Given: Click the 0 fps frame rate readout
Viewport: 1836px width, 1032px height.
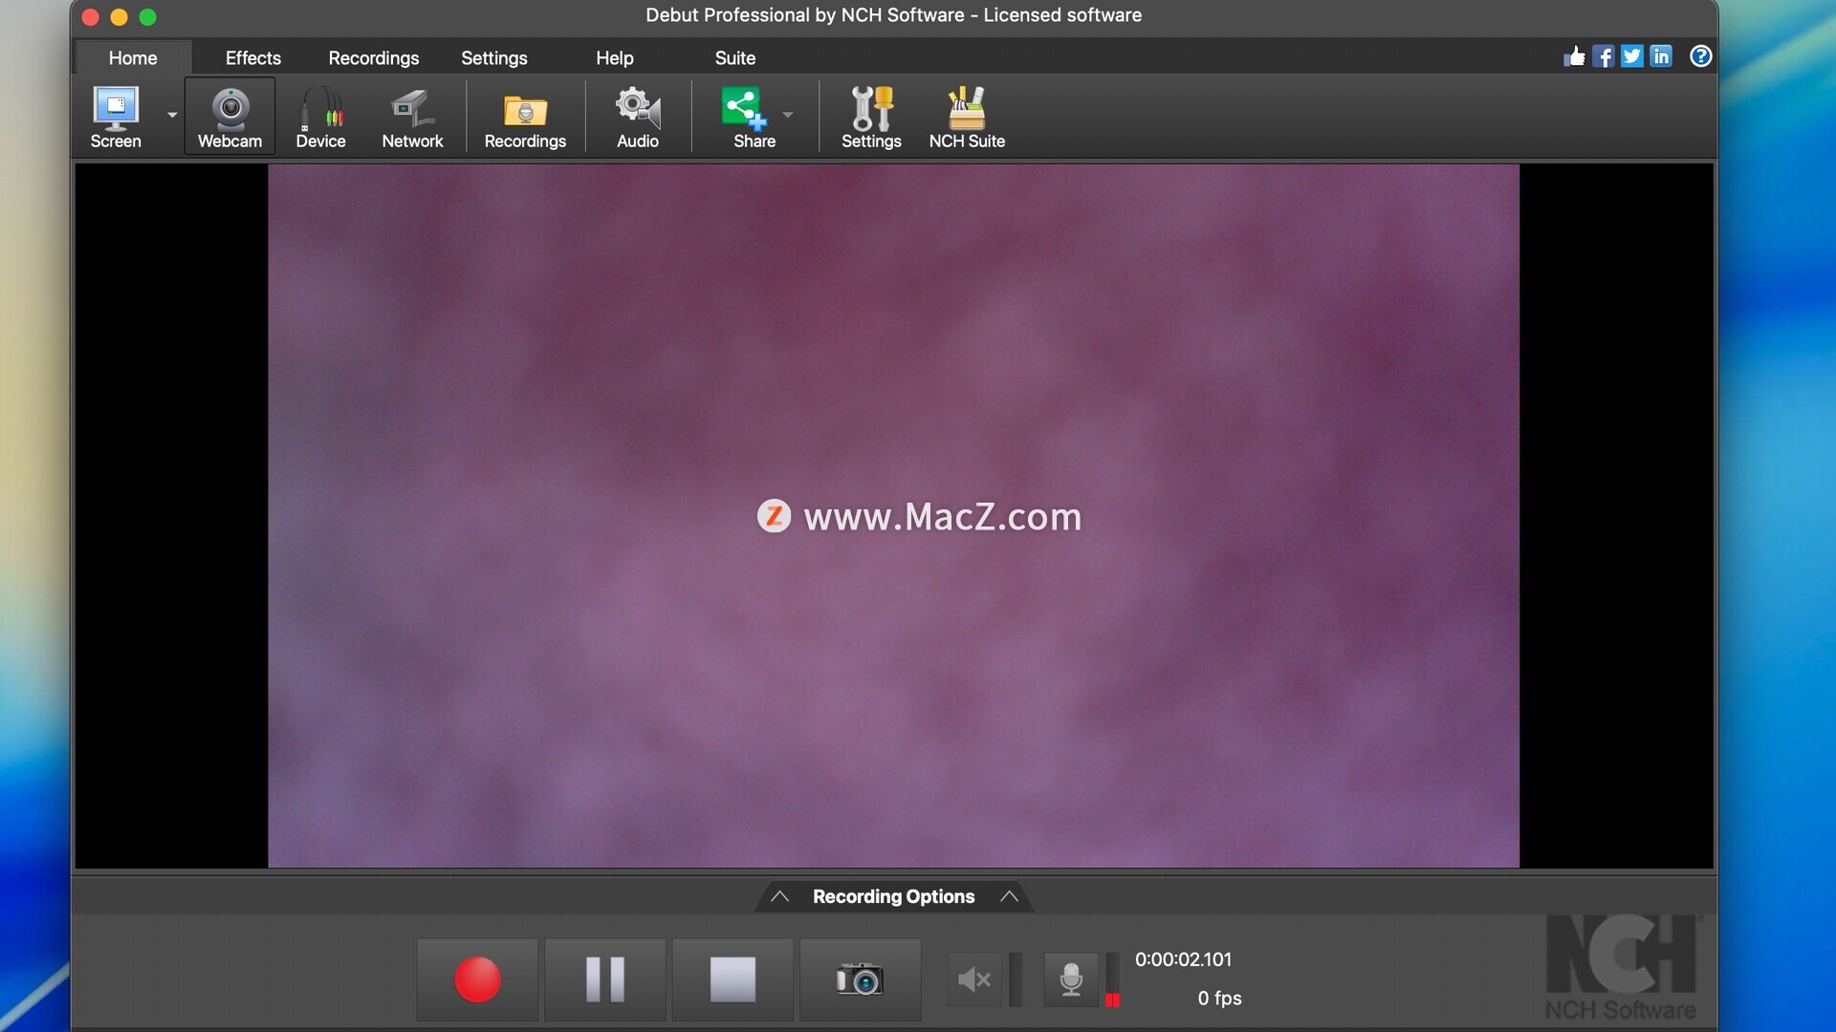Looking at the screenshot, I should tap(1219, 998).
